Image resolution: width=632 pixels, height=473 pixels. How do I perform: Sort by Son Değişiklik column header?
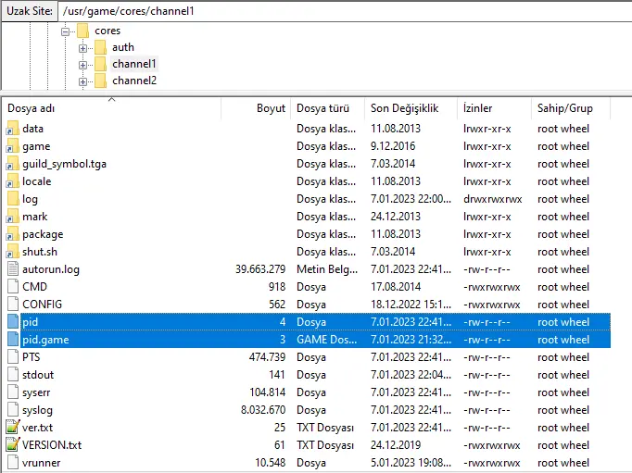(x=411, y=108)
